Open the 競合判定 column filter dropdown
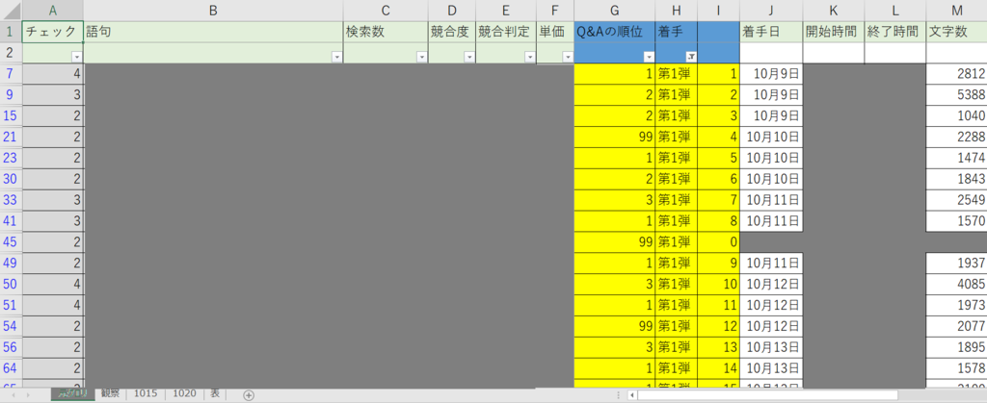The image size is (987, 403). tap(529, 57)
